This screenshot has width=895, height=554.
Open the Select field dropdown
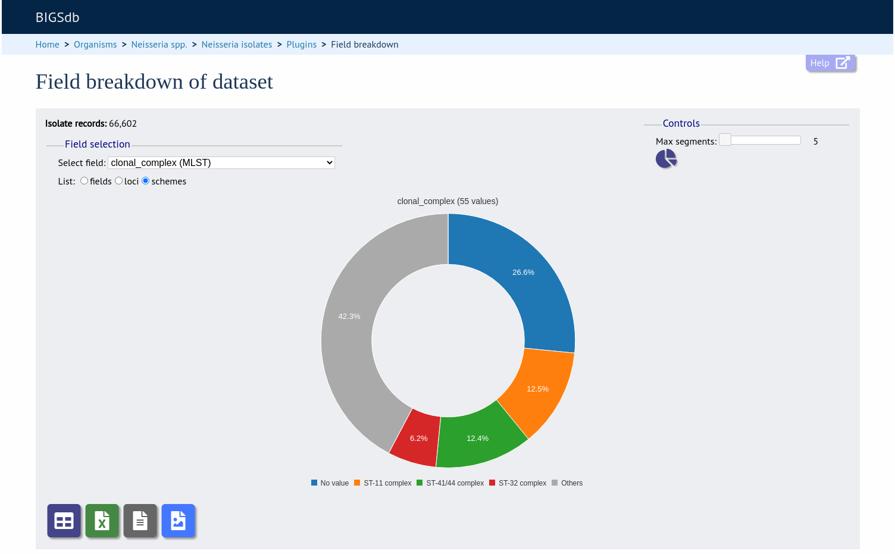click(221, 162)
